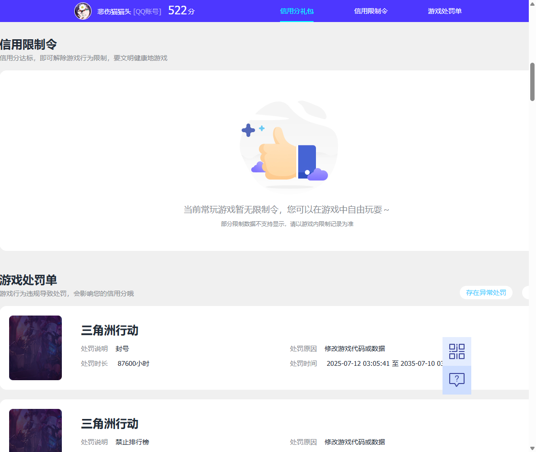
Task: Click the 87600小时 duration value
Action: coord(133,363)
